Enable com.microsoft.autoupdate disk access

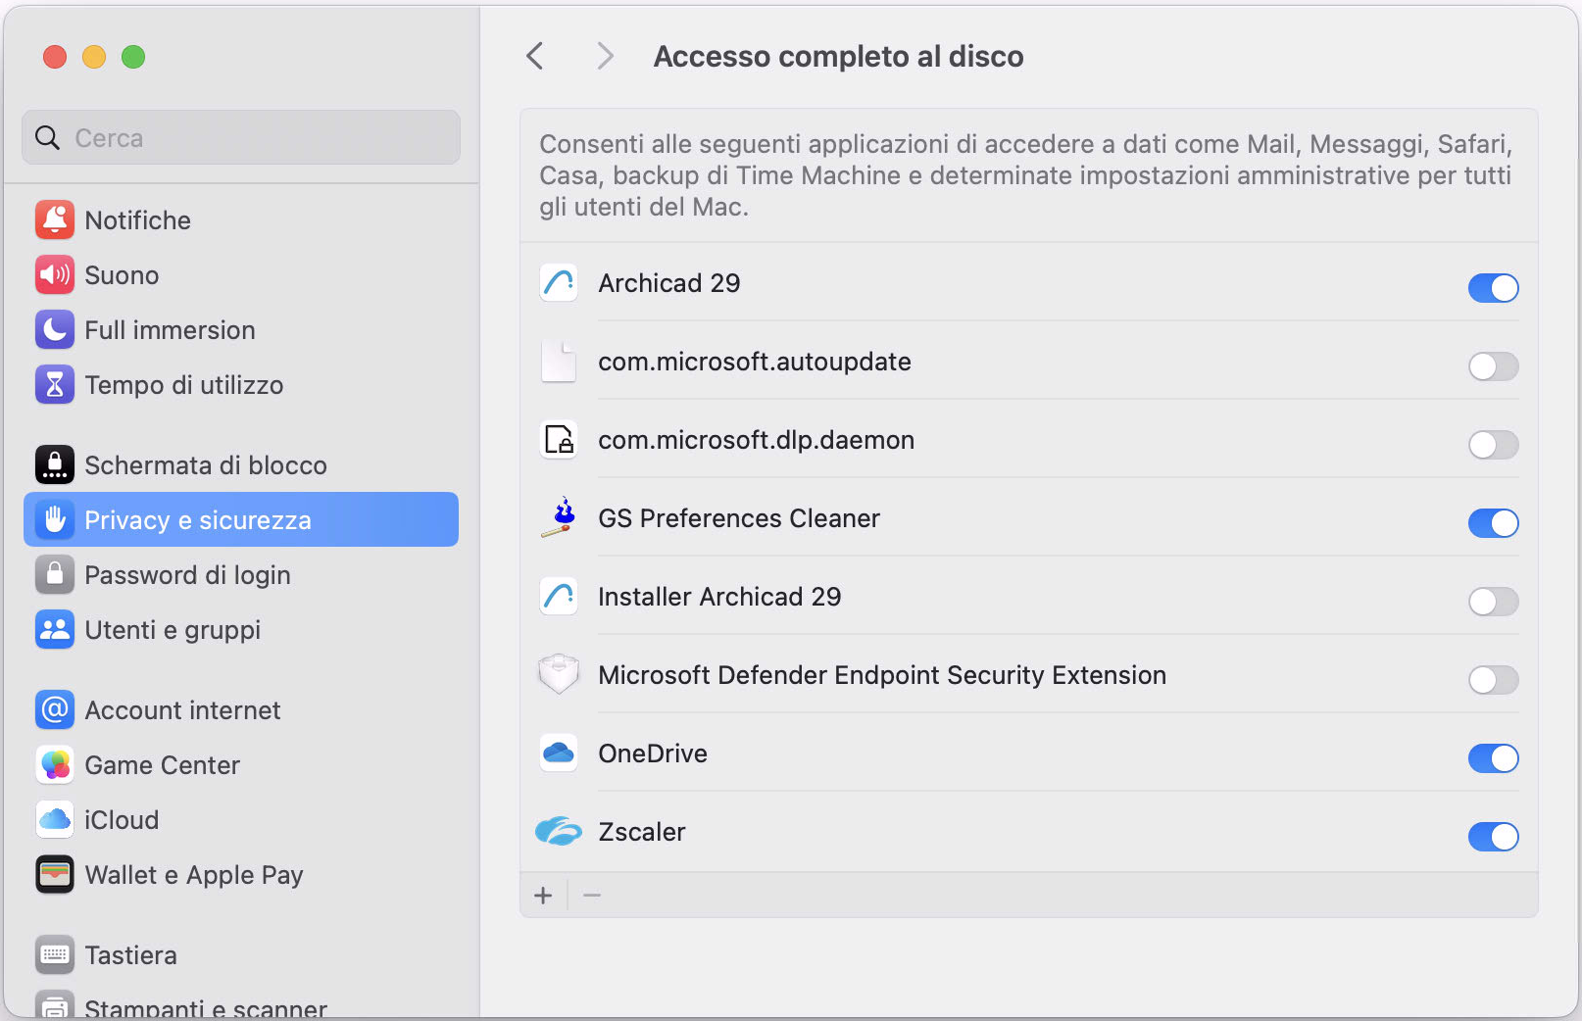point(1493,366)
